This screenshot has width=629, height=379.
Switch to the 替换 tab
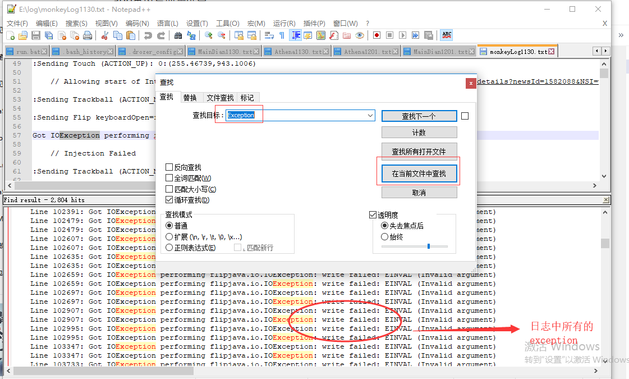click(x=191, y=97)
